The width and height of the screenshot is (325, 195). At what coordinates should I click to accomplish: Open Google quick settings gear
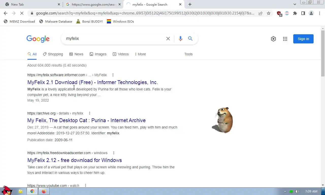click(x=273, y=39)
